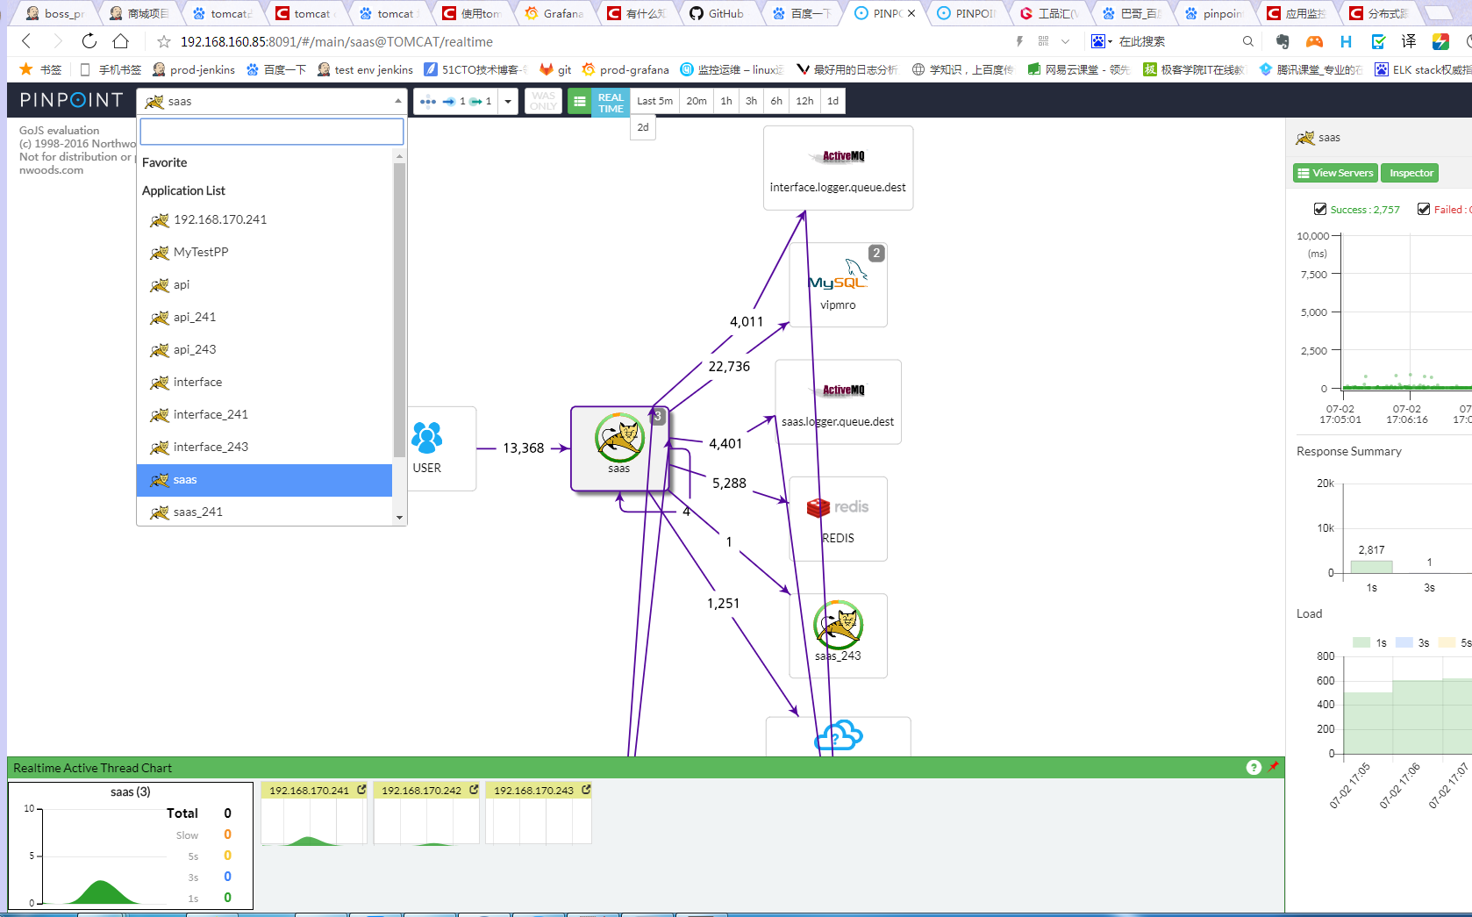Select the USER node in server map
The height and width of the screenshot is (917, 1472).
pos(427,448)
